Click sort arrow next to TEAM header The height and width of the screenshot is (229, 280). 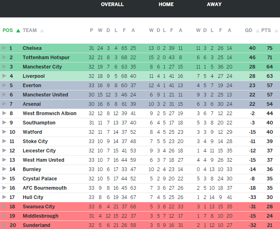(42, 30)
